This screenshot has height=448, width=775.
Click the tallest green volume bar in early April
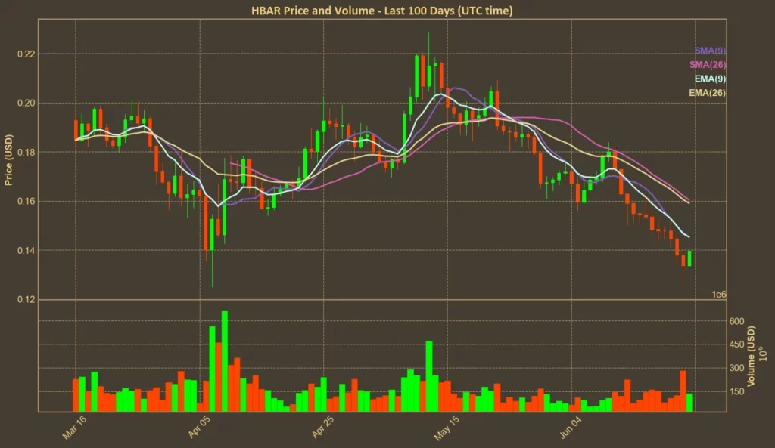point(225,361)
